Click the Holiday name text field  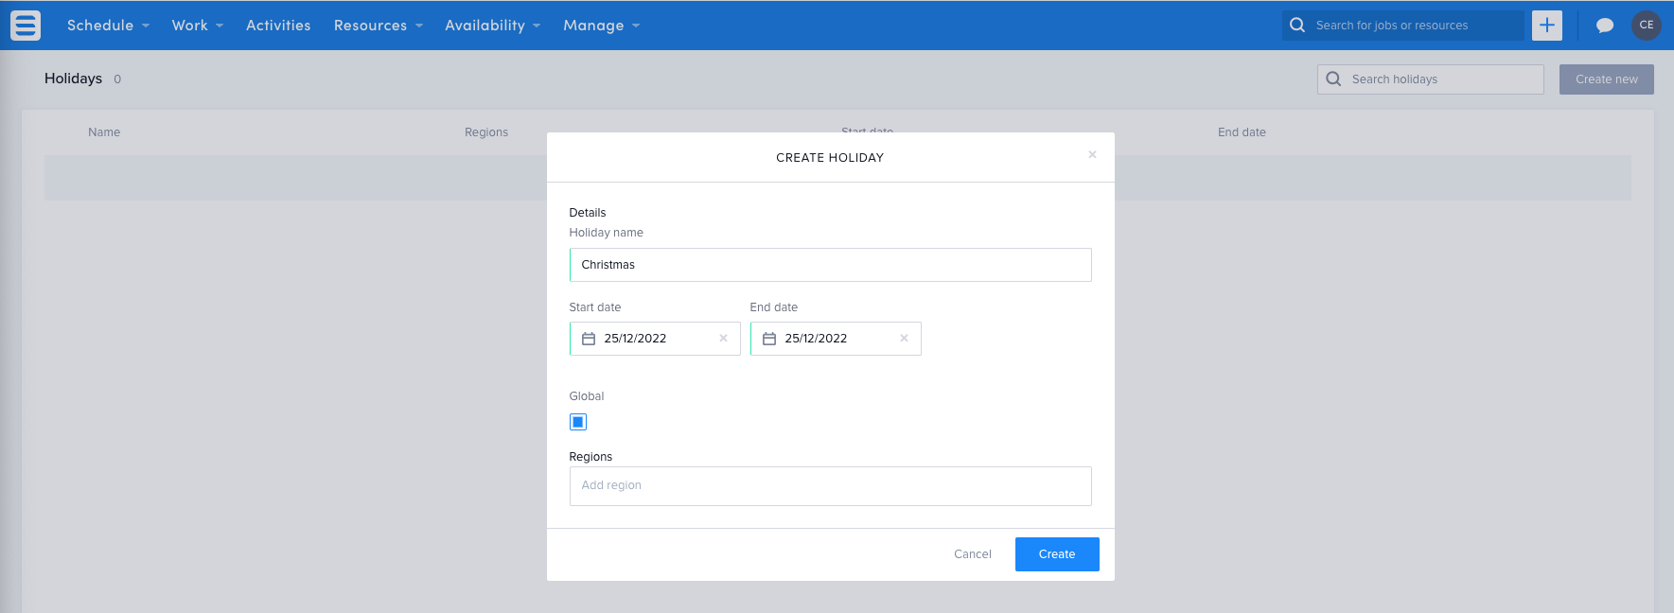830,265
